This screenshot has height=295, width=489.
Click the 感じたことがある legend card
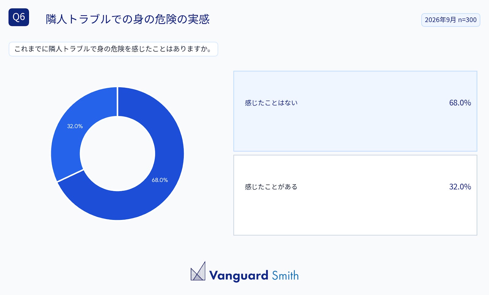click(355, 195)
